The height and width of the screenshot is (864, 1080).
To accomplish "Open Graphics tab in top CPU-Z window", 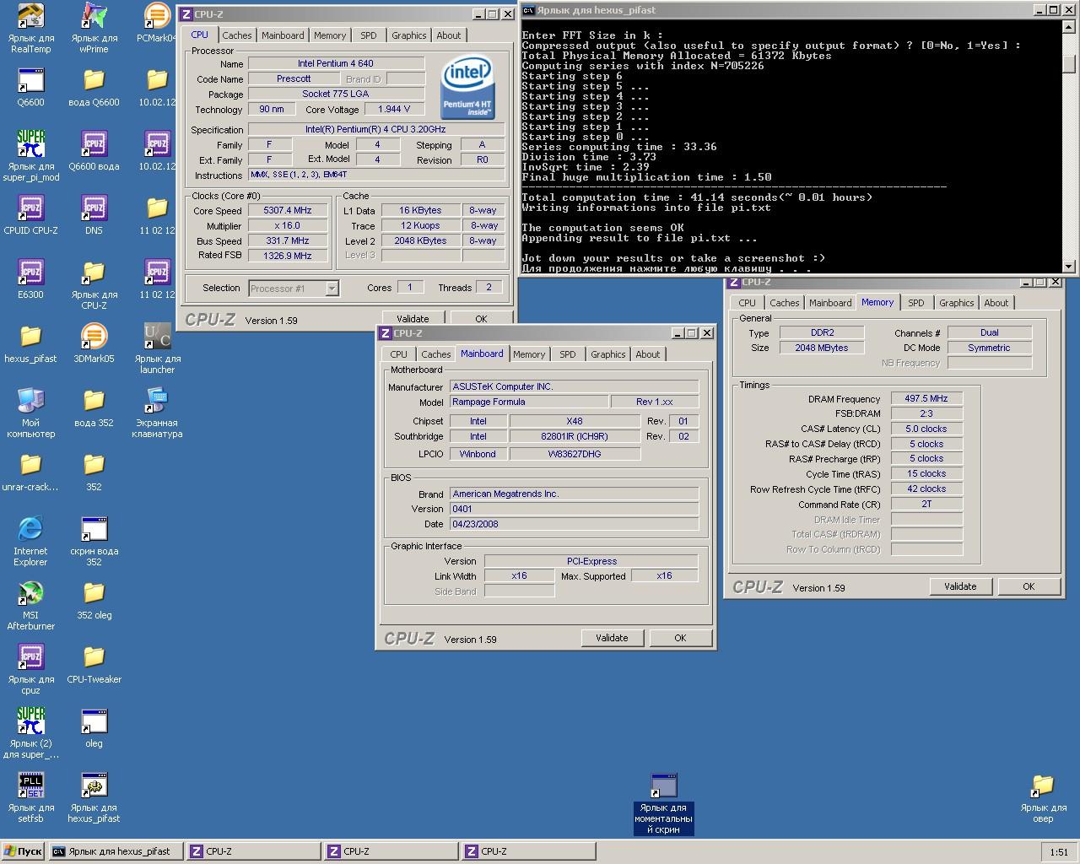I will (408, 35).
